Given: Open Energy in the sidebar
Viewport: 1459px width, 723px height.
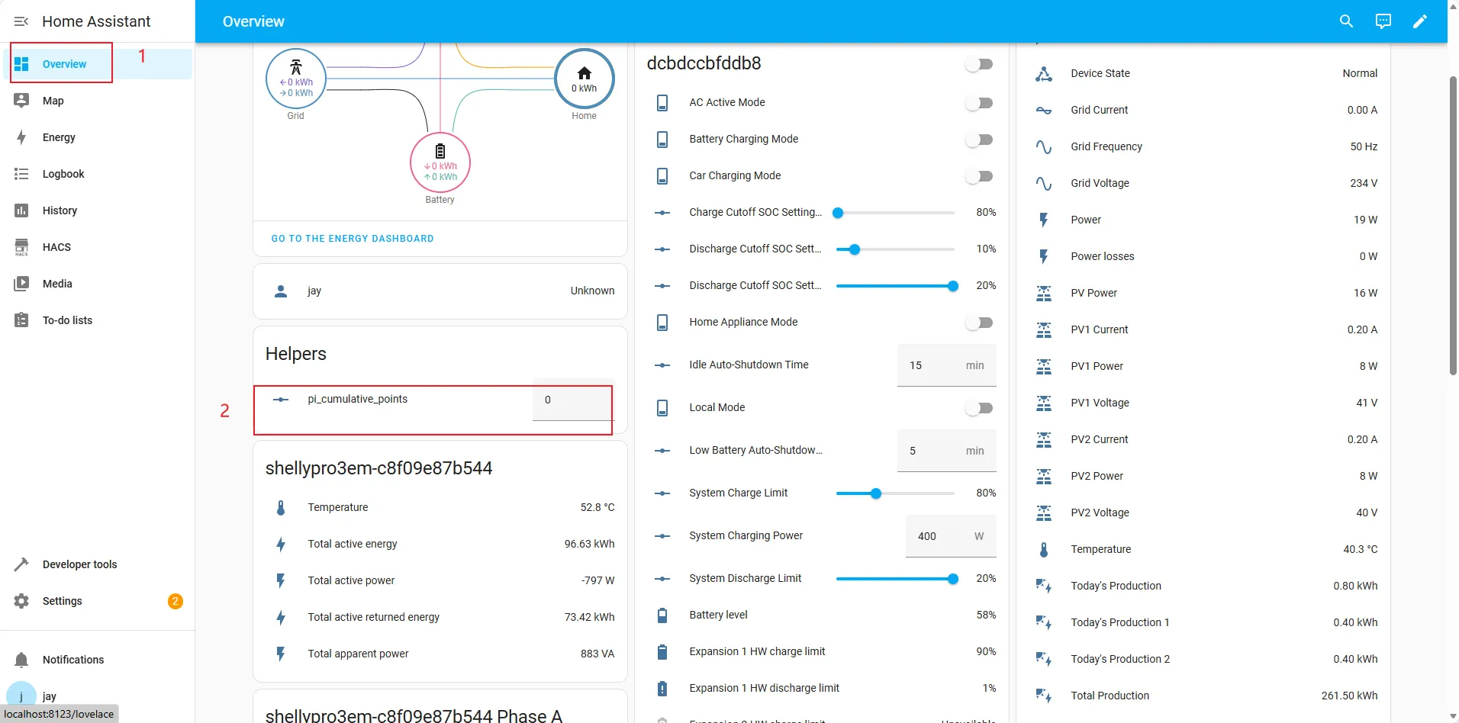Looking at the screenshot, I should click(59, 137).
